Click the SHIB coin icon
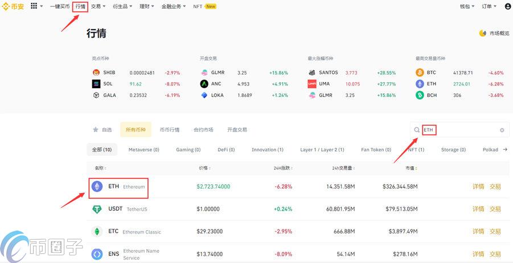 click(x=96, y=73)
